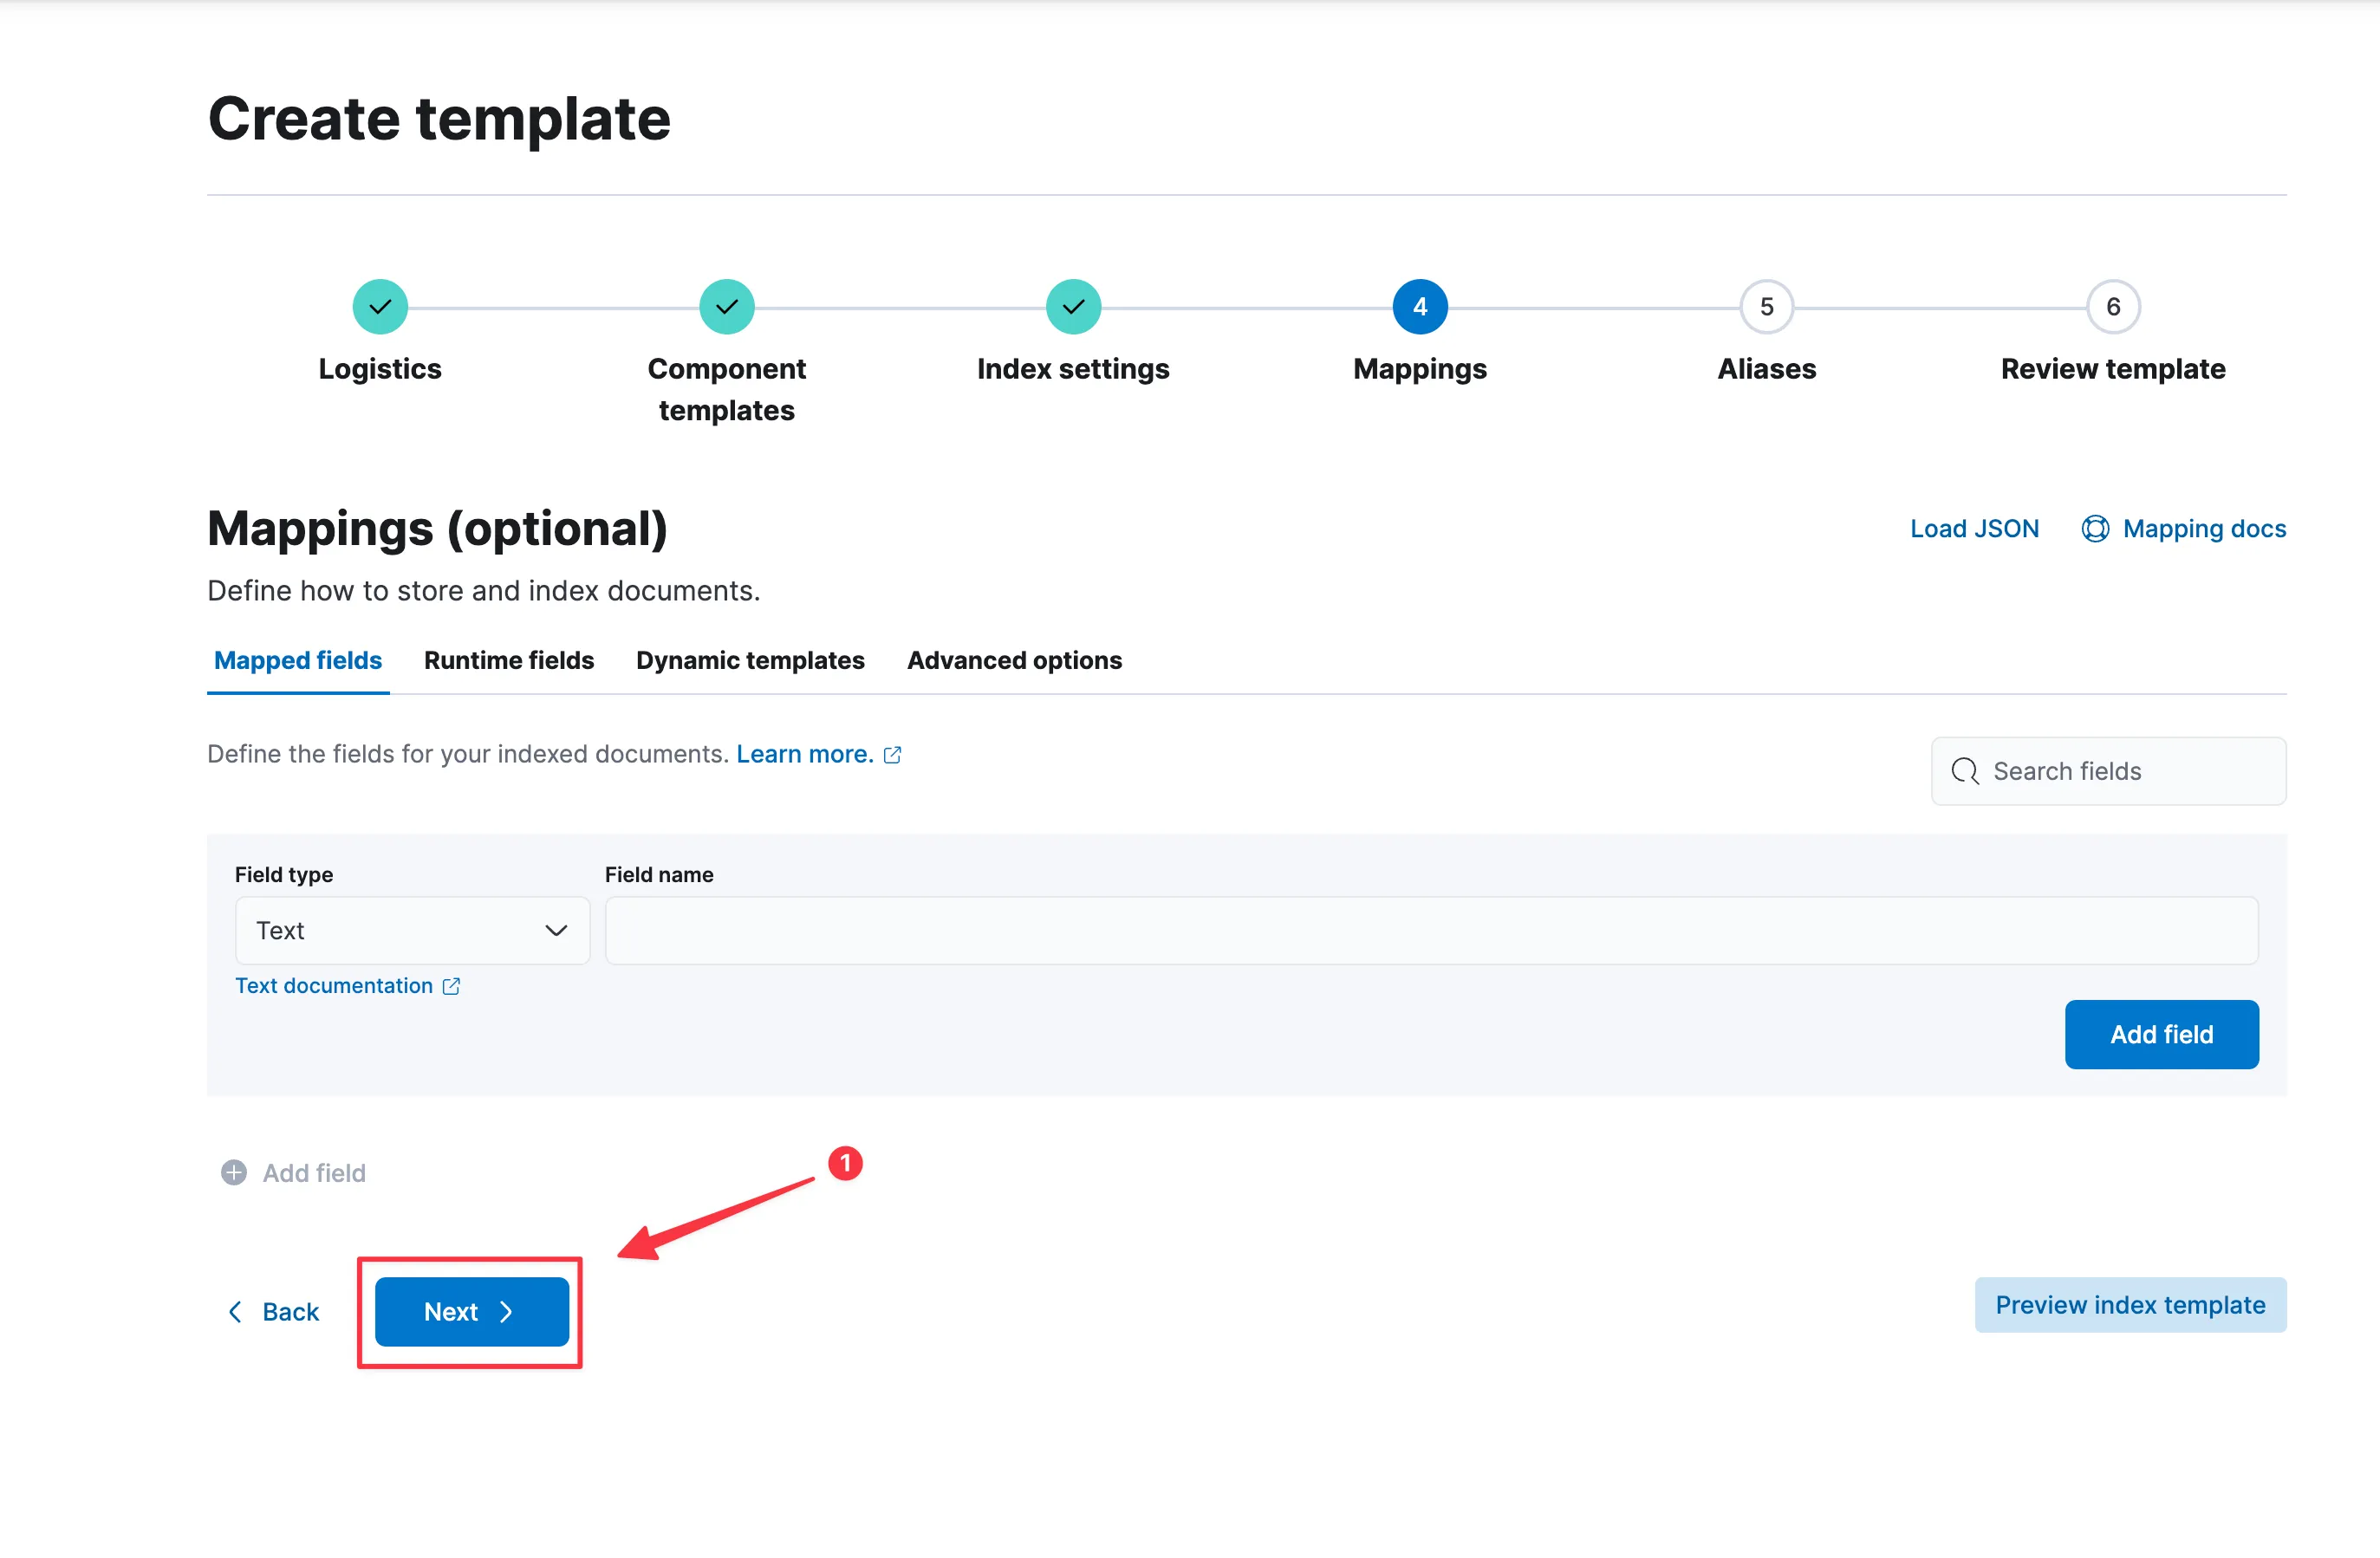Click the Text documentation popout icon
Viewport: 2380px width, 1558px height.
[451, 986]
